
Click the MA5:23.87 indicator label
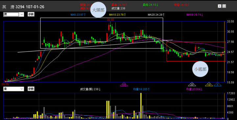click(x=78, y=15)
